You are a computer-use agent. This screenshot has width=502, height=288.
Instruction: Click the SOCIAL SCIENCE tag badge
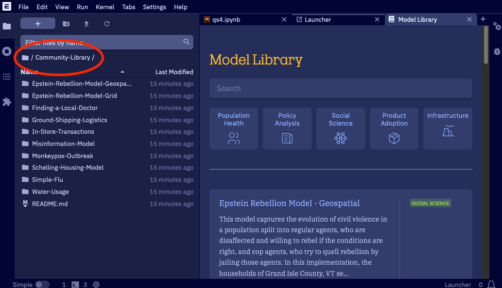coord(430,203)
